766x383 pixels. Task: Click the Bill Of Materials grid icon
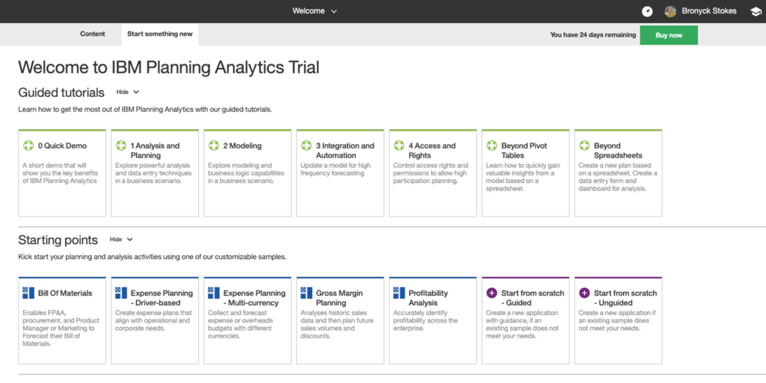click(28, 293)
